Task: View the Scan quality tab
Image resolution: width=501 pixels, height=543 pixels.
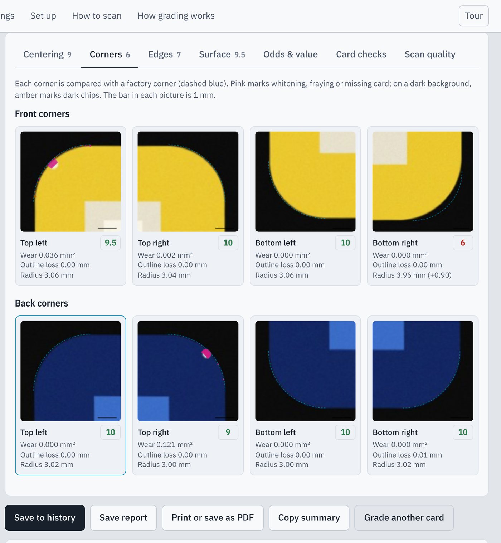Action: pyautogui.click(x=430, y=54)
